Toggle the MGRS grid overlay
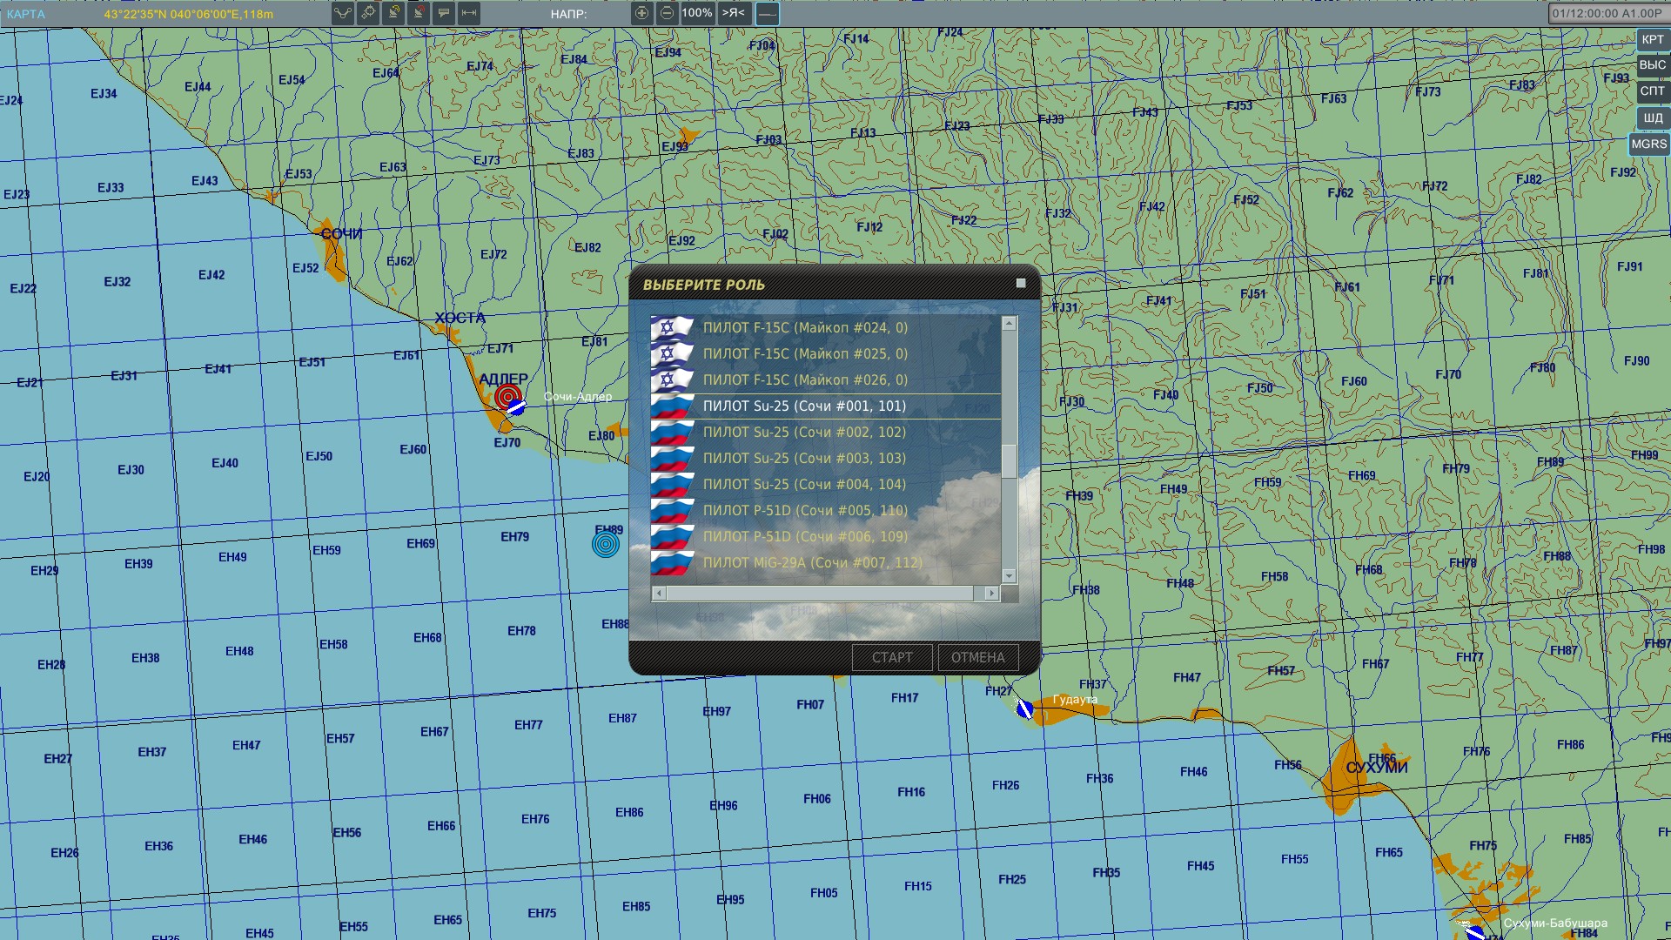The height and width of the screenshot is (940, 1671). [x=1648, y=144]
